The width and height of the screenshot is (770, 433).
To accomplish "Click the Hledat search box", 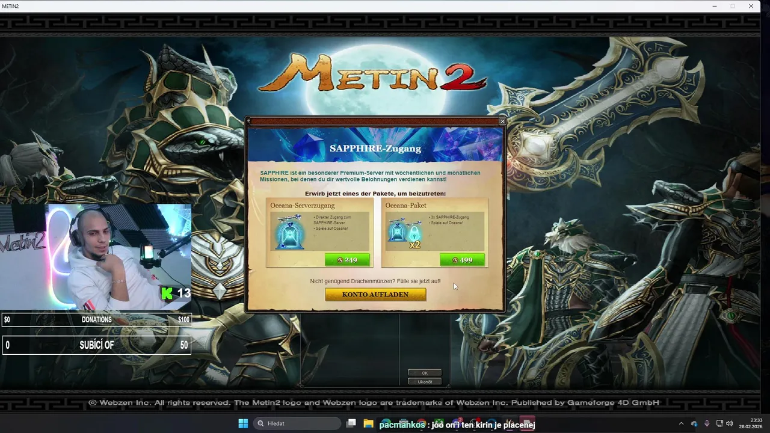I will [x=297, y=423].
